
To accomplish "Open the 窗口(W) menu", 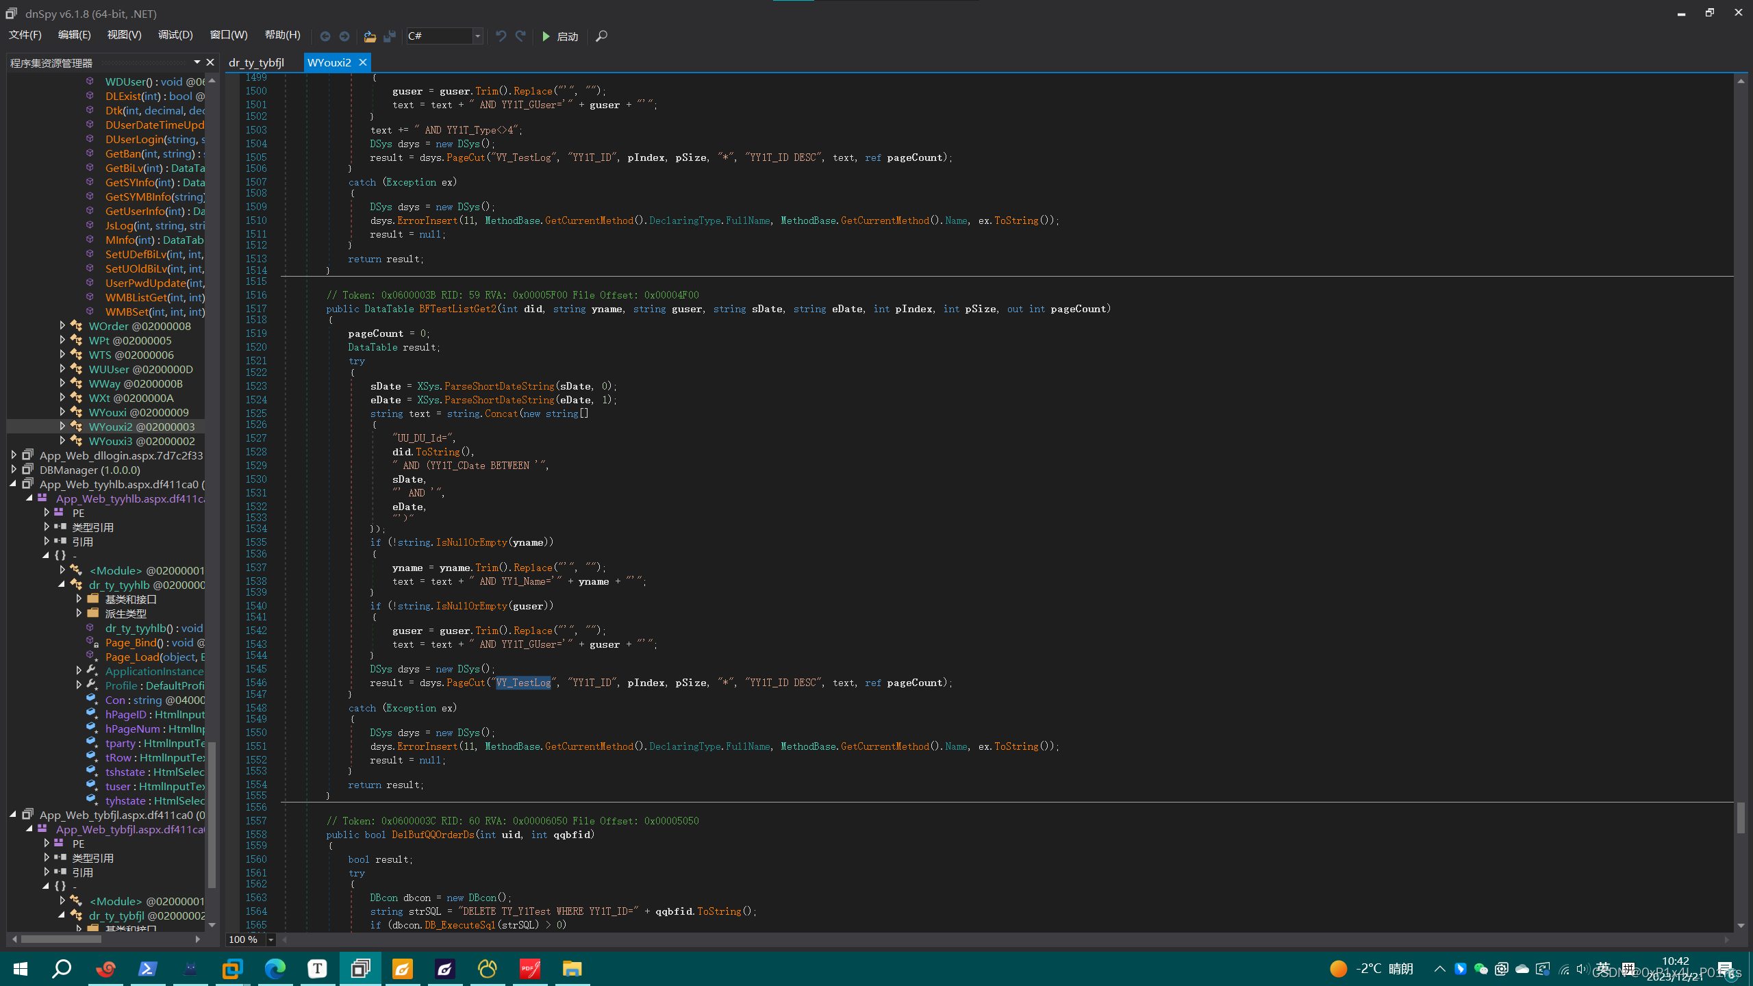I will click(229, 35).
